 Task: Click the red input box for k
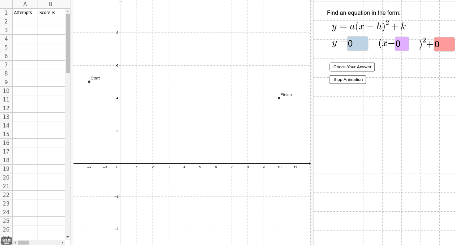click(x=444, y=44)
